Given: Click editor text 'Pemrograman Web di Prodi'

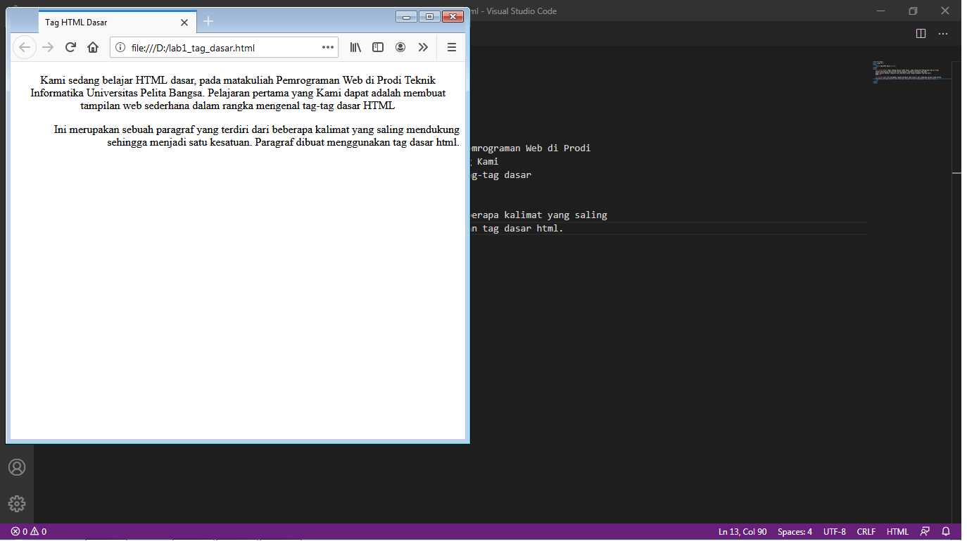Looking at the screenshot, I should pos(530,148).
